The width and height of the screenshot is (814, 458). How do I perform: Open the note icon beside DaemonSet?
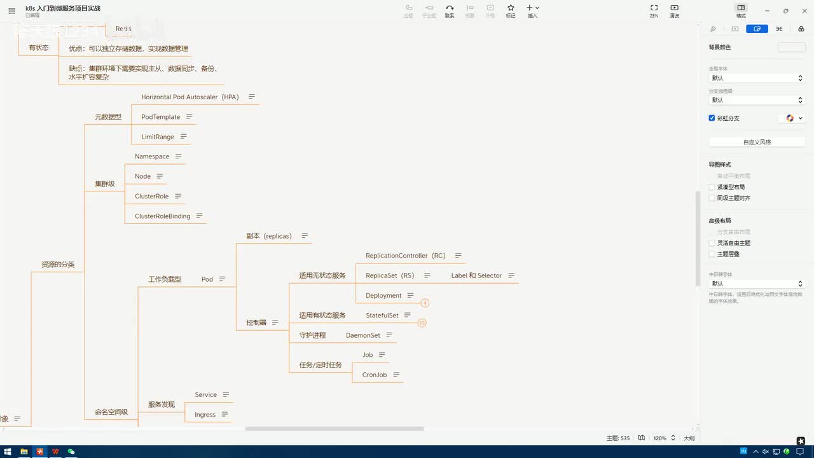coord(389,335)
